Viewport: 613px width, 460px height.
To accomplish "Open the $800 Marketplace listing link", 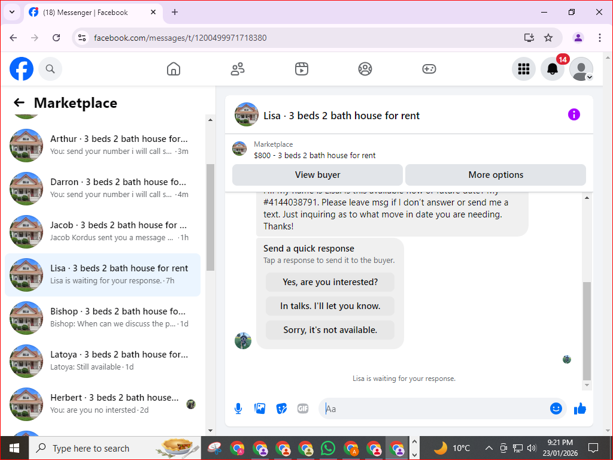I will pyautogui.click(x=314, y=155).
